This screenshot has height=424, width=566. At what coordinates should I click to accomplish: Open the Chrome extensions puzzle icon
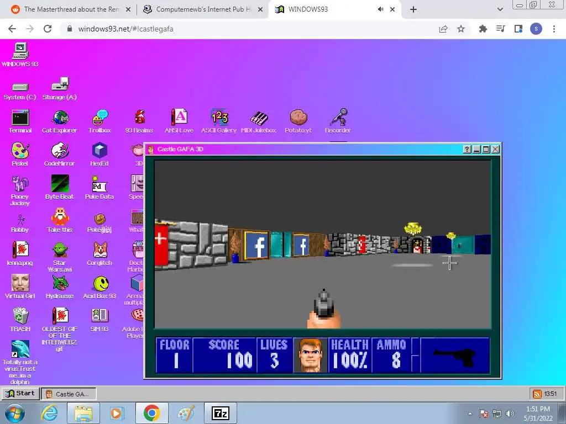(x=483, y=29)
